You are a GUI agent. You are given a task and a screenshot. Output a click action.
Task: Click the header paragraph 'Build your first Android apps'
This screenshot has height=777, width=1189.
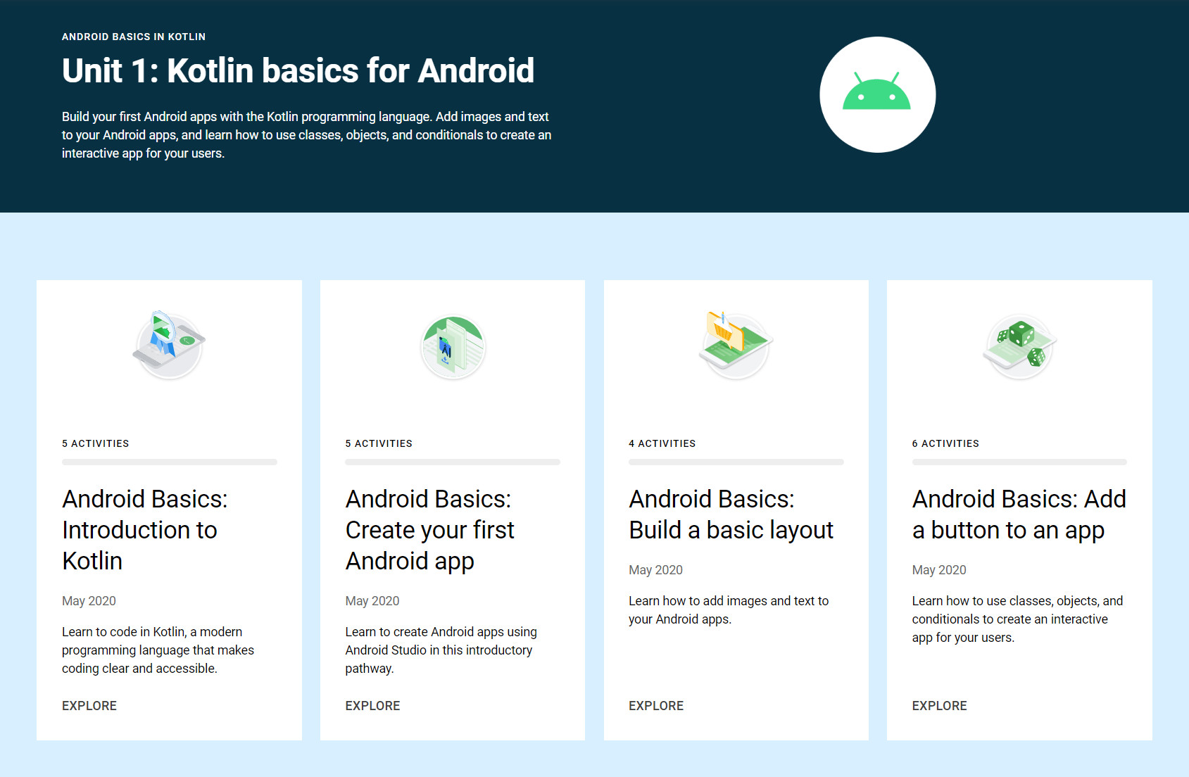(x=306, y=135)
